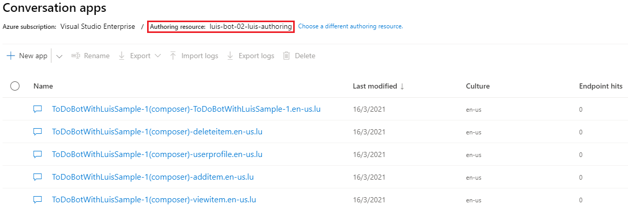Image resolution: width=628 pixels, height=209 pixels.
Task: Click the New app plus icon
Action: pyautogui.click(x=11, y=56)
